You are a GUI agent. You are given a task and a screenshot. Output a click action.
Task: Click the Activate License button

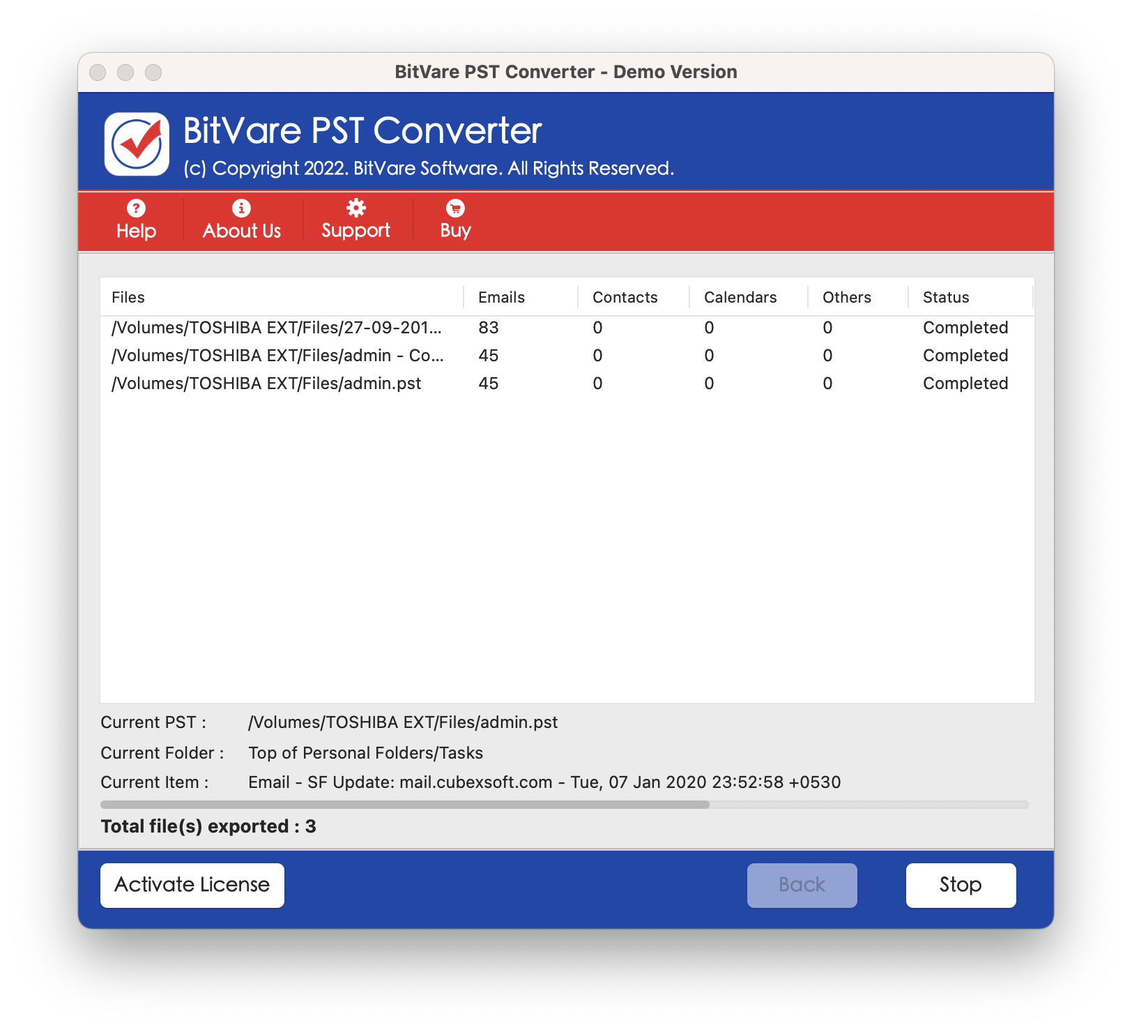point(192,885)
